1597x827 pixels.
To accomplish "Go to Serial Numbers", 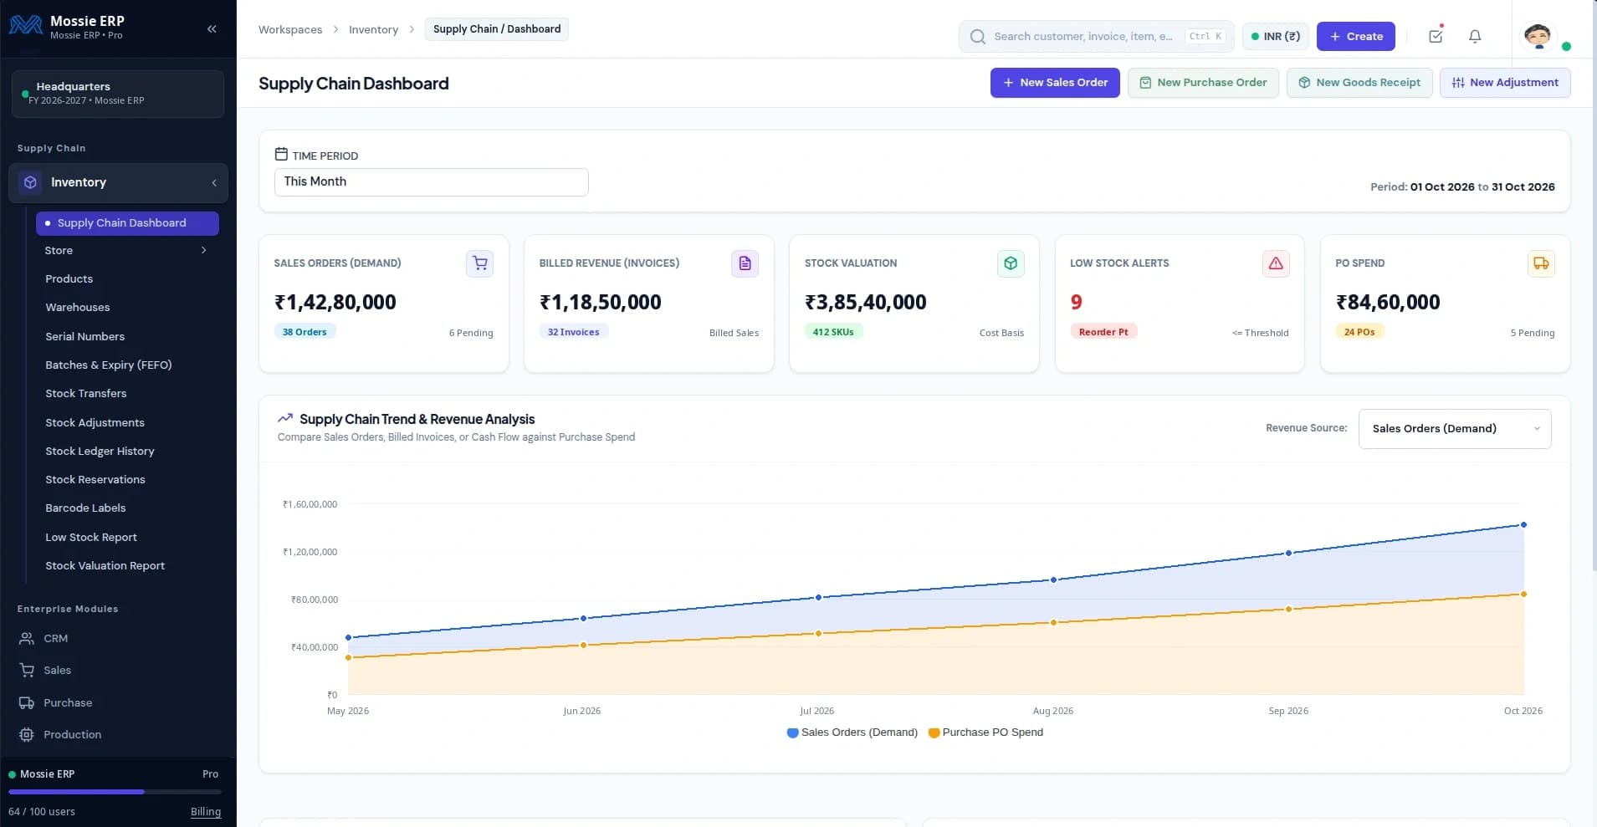I will (x=84, y=336).
